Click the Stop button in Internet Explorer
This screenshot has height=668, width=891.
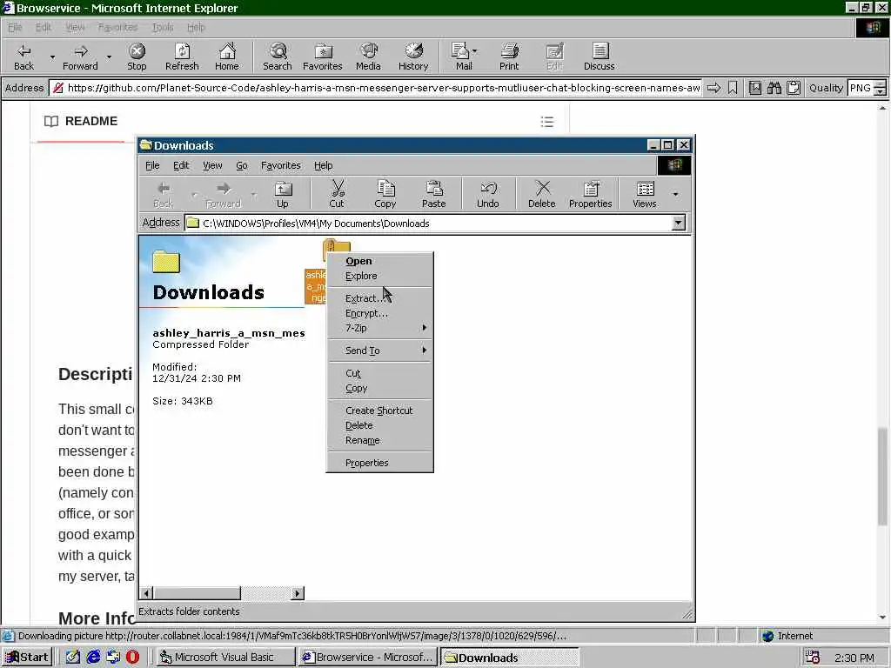pos(137,57)
